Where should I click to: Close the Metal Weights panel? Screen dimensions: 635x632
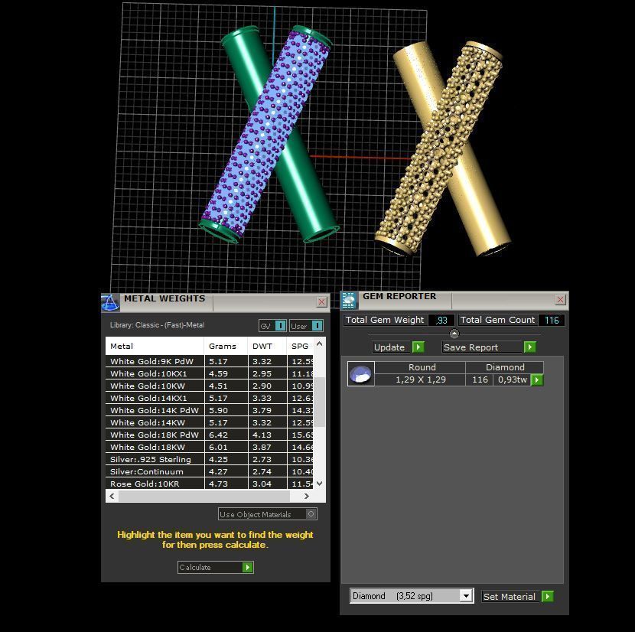pos(321,301)
